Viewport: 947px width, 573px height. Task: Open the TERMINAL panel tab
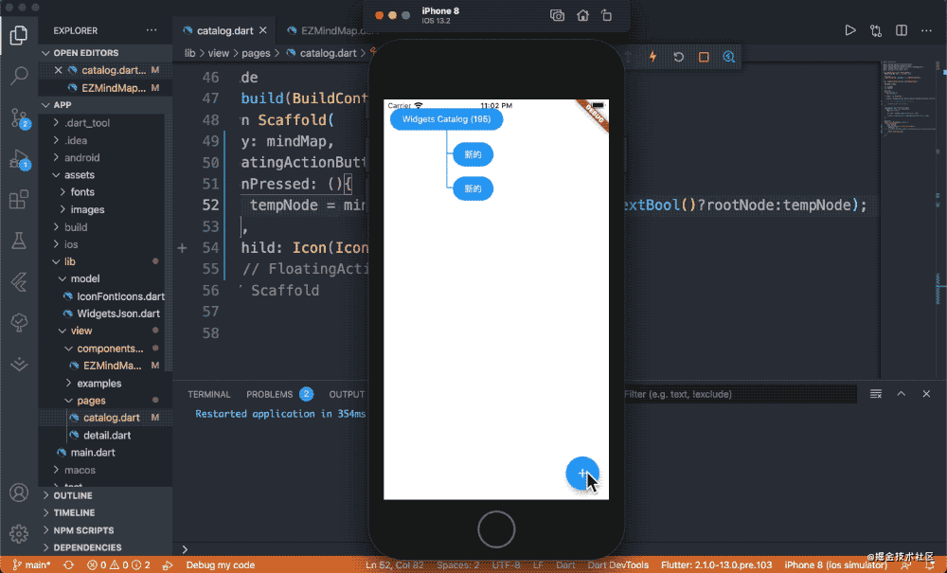(x=209, y=394)
